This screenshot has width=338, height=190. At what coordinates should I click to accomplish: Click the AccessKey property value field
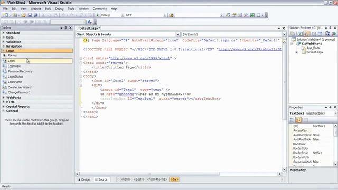[x=323, y=130]
